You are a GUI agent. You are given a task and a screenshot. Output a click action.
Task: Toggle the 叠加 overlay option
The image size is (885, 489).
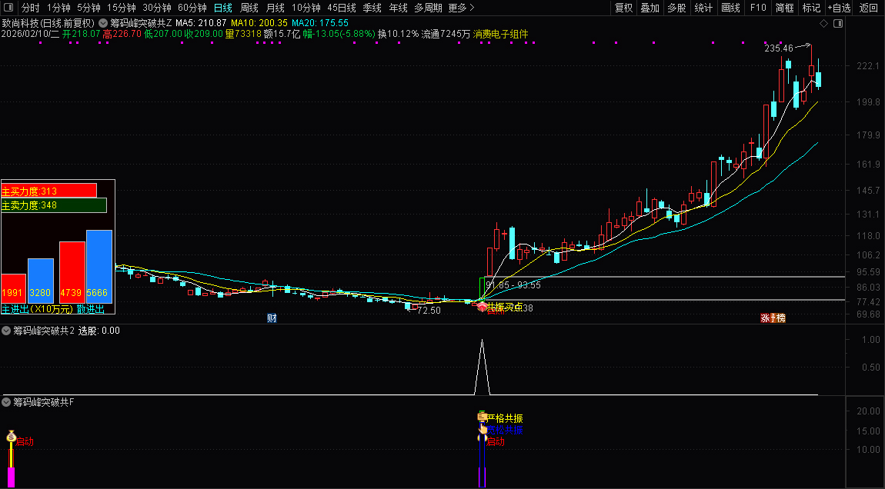[x=650, y=8]
